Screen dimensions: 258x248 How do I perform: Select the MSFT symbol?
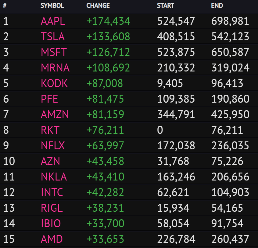(53, 52)
